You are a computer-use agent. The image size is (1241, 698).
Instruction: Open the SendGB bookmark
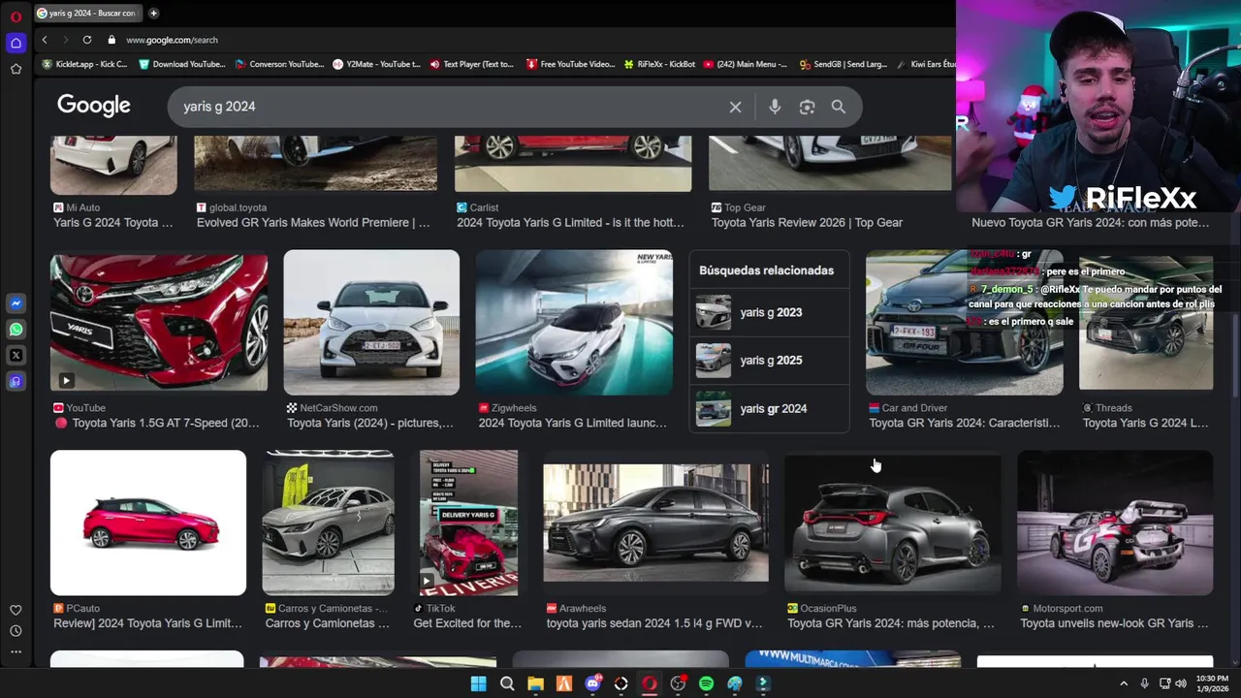point(843,64)
